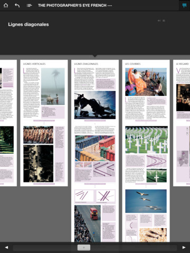
Task: Click the 'Lignes diagonales' section heading
Action: (28, 24)
